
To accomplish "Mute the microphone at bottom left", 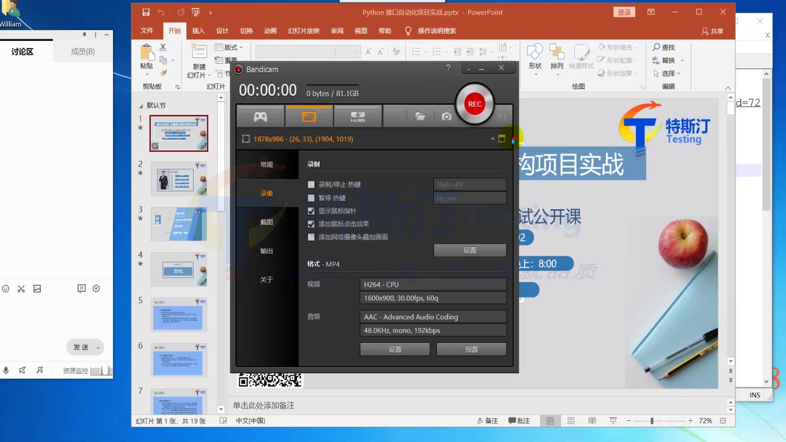I will [6, 370].
